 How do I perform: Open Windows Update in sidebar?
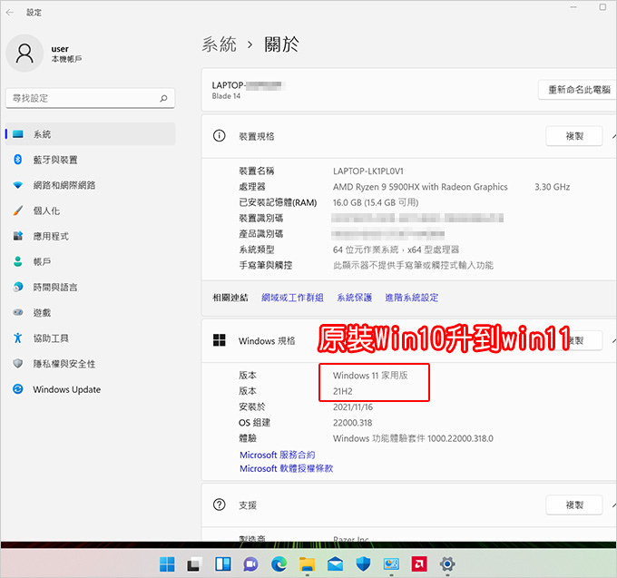point(90,389)
